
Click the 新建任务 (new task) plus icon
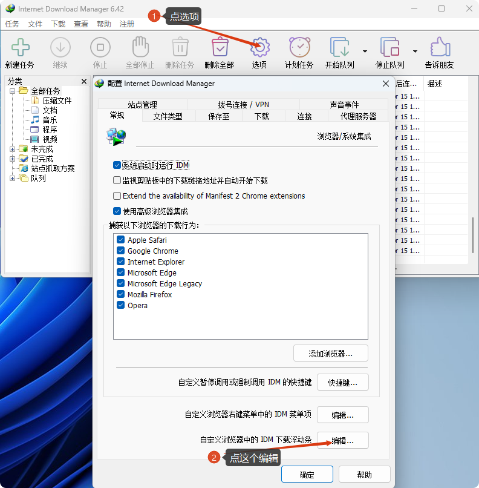(x=19, y=48)
